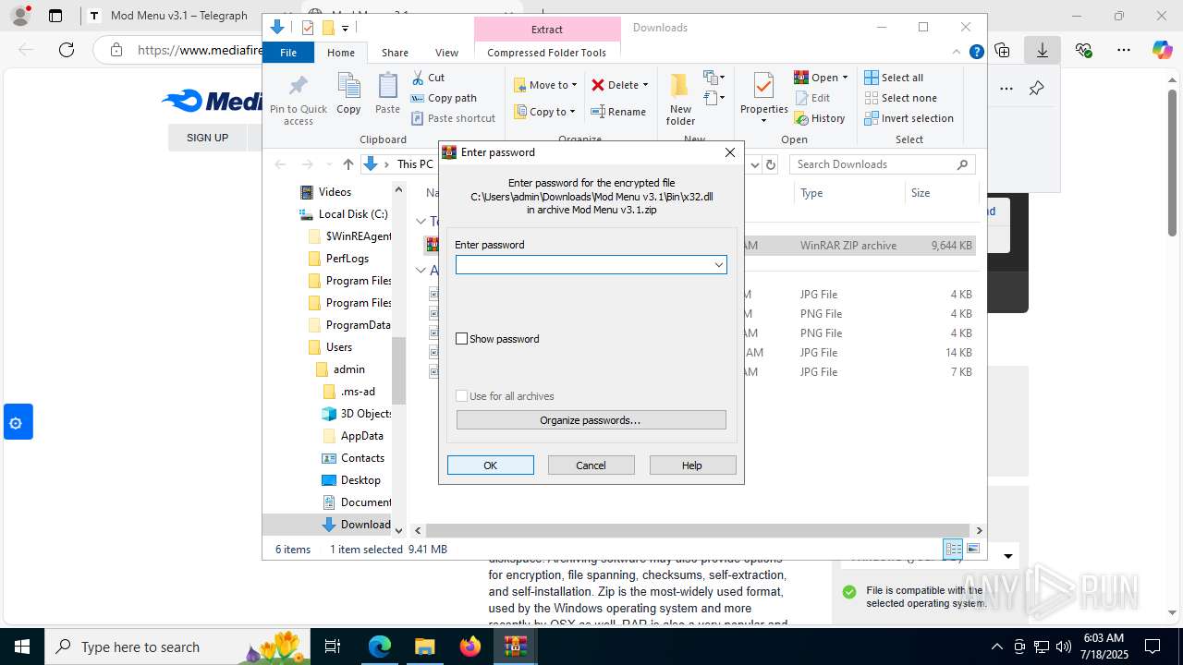Click SIGN UP on MediaFire page

click(x=207, y=138)
